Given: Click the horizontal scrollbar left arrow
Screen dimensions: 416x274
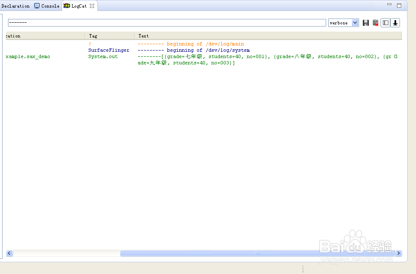Looking at the screenshot, I should pos(9,253).
